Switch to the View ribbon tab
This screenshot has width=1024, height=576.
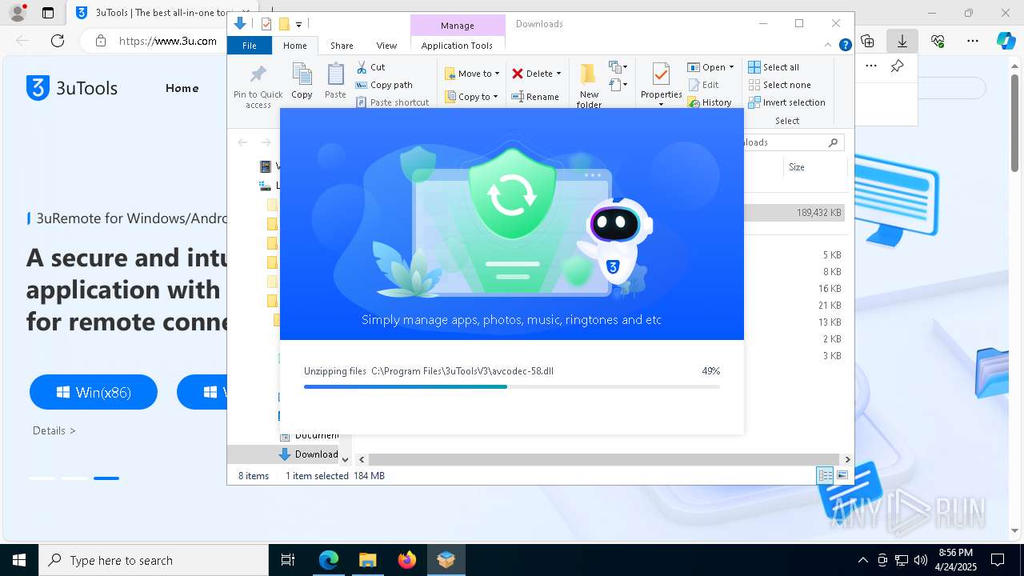(x=386, y=46)
